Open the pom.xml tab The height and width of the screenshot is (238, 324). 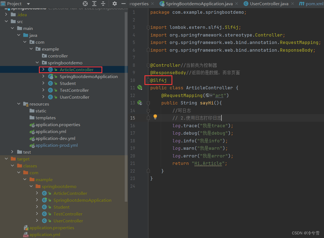point(311,4)
